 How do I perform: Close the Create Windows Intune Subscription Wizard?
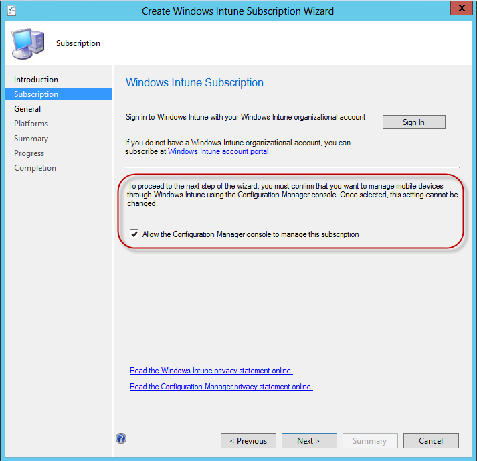(x=462, y=8)
